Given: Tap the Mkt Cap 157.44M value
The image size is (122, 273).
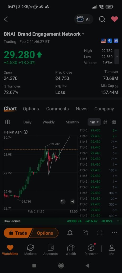Looking at the screenshot, I should coord(109,92).
